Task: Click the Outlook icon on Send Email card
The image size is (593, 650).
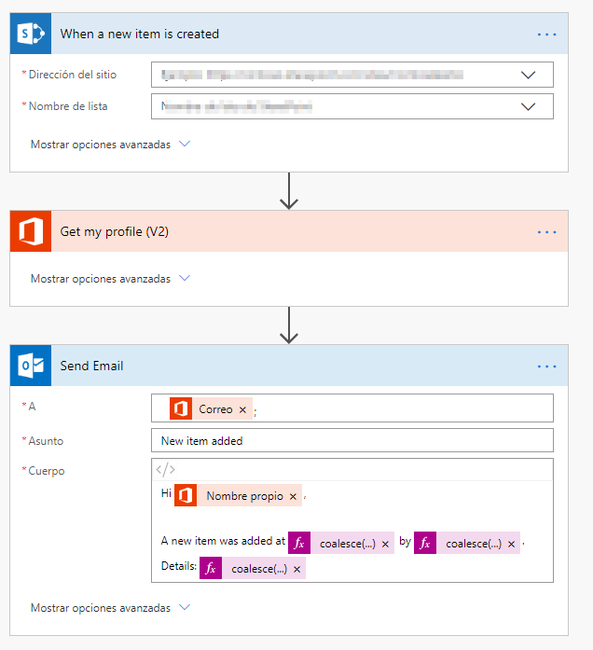Action: click(x=32, y=366)
